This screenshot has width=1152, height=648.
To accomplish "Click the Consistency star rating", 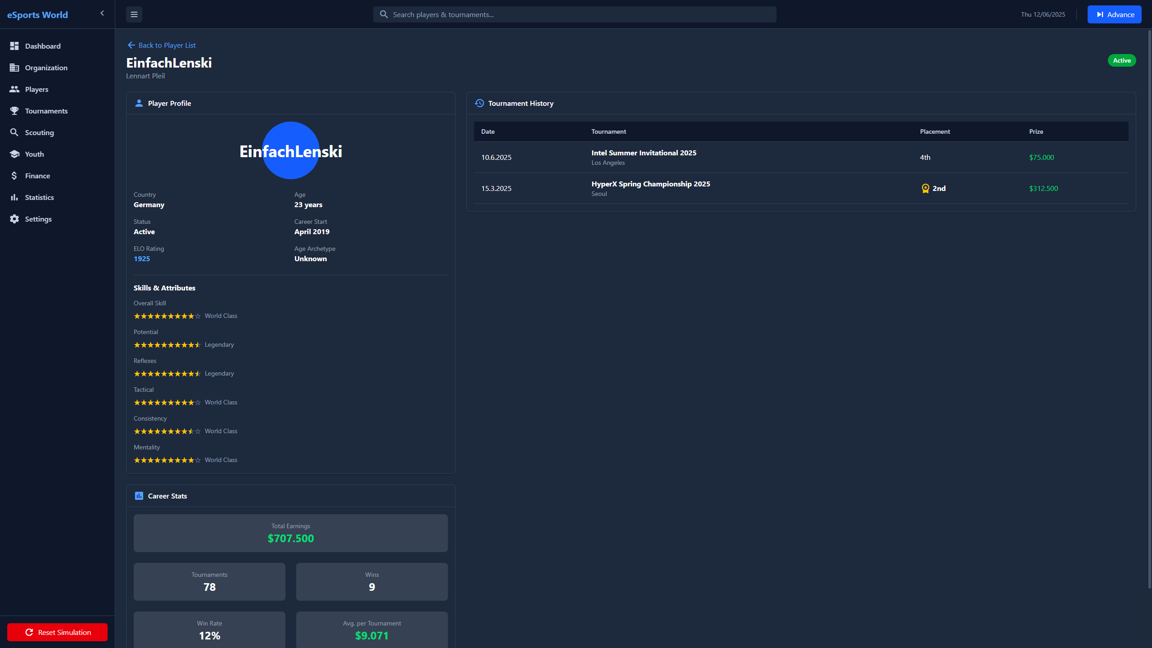I will [x=167, y=431].
